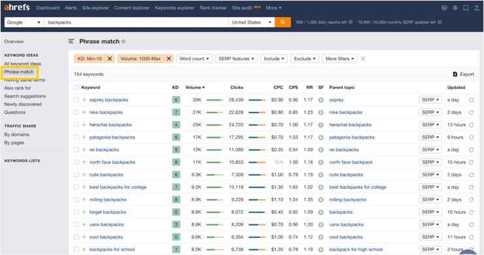Click the ahrefs logo

click(17, 7)
